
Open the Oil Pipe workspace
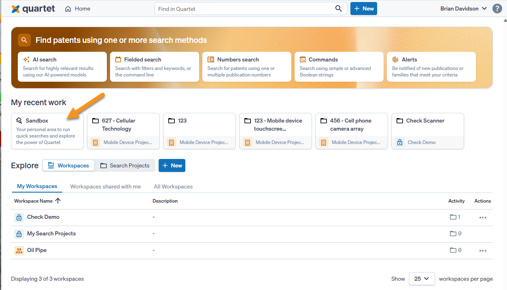click(37, 250)
